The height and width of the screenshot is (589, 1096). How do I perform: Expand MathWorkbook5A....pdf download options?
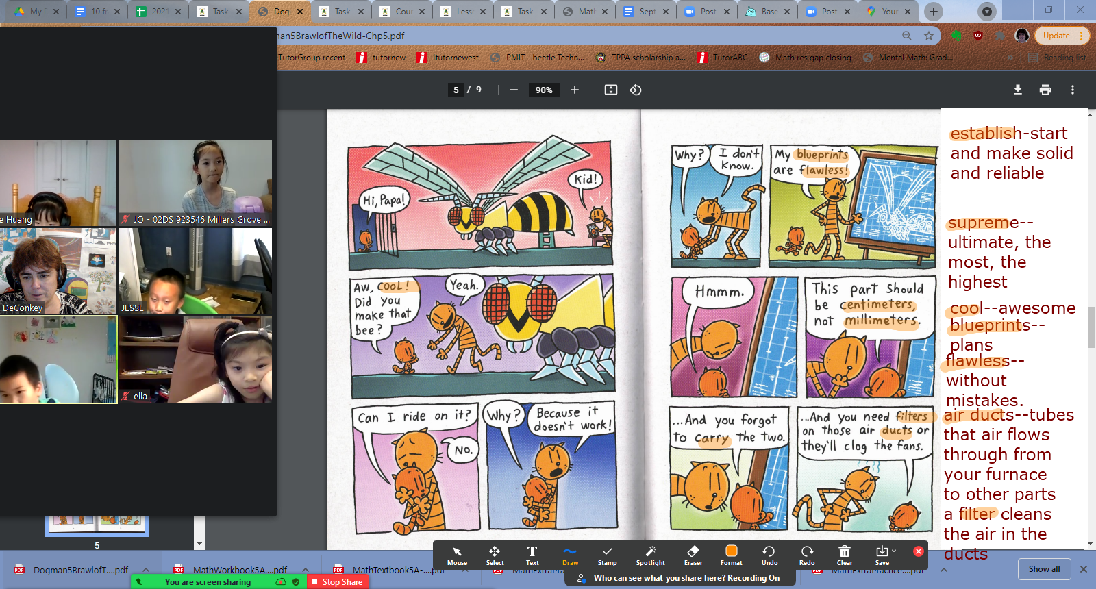point(306,570)
